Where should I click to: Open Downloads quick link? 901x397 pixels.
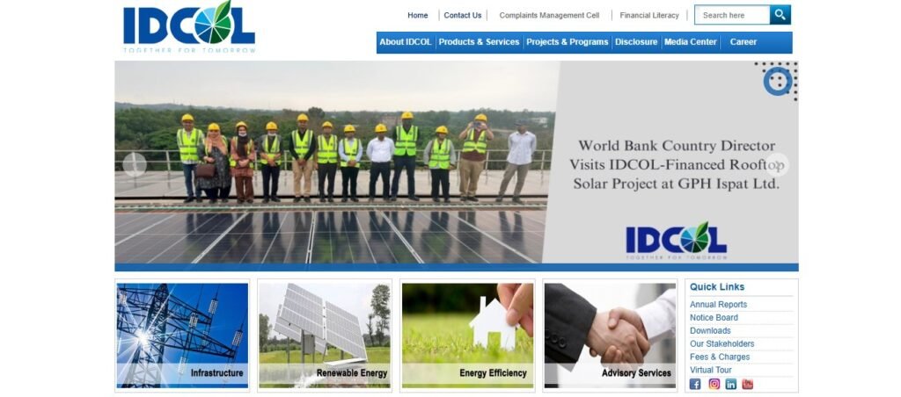[710, 331]
